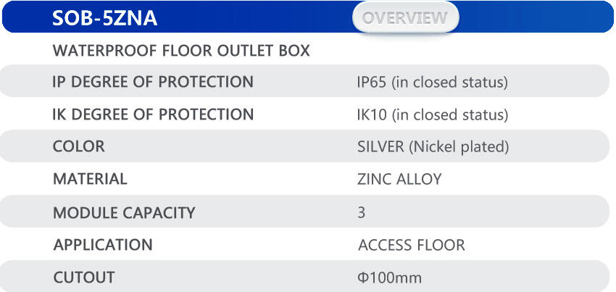616x292 pixels.
Task: Select the SOB-5ZNA product title
Action: tap(104, 18)
